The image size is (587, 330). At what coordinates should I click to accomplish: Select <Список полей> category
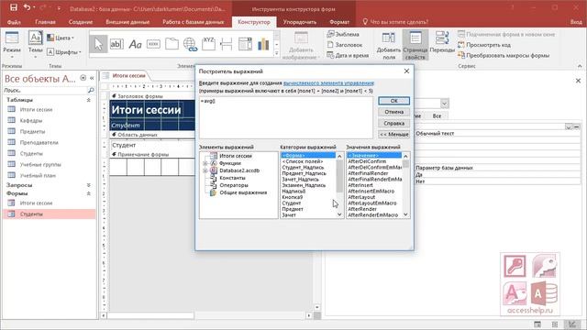point(303,161)
